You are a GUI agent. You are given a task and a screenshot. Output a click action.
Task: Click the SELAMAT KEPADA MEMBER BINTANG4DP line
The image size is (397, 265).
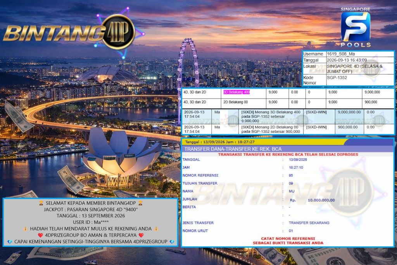[x=91, y=203]
